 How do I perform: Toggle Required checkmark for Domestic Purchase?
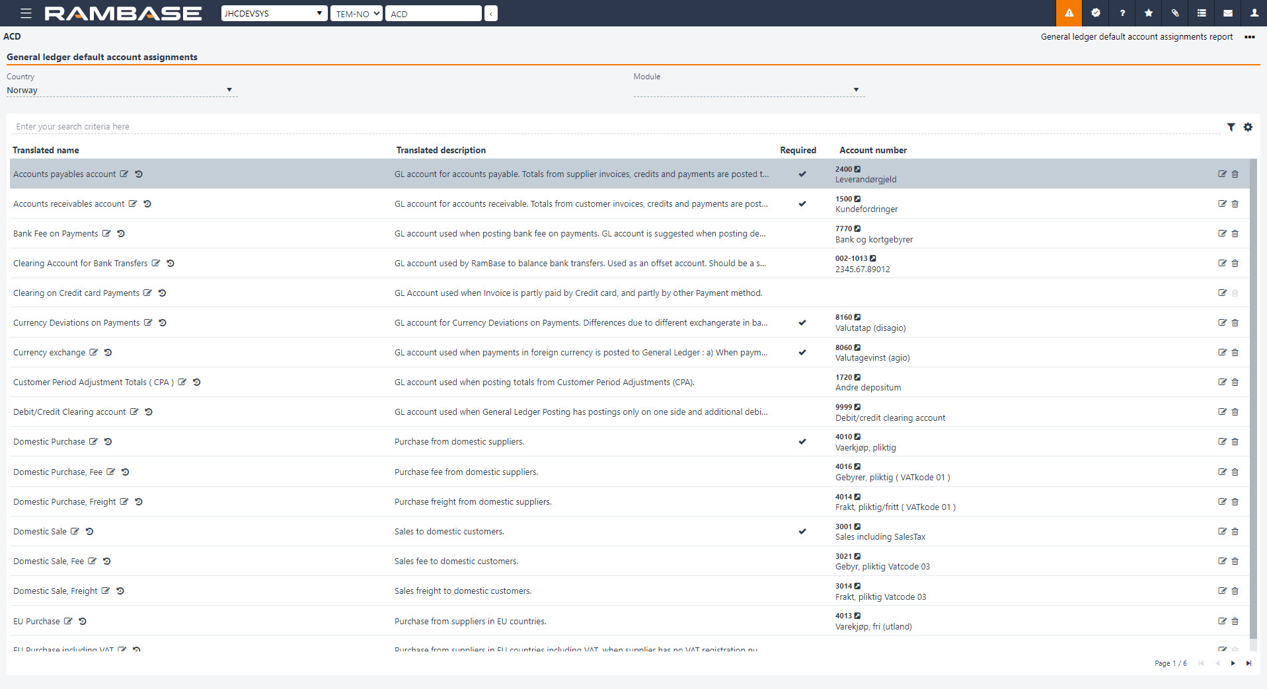coord(802,442)
